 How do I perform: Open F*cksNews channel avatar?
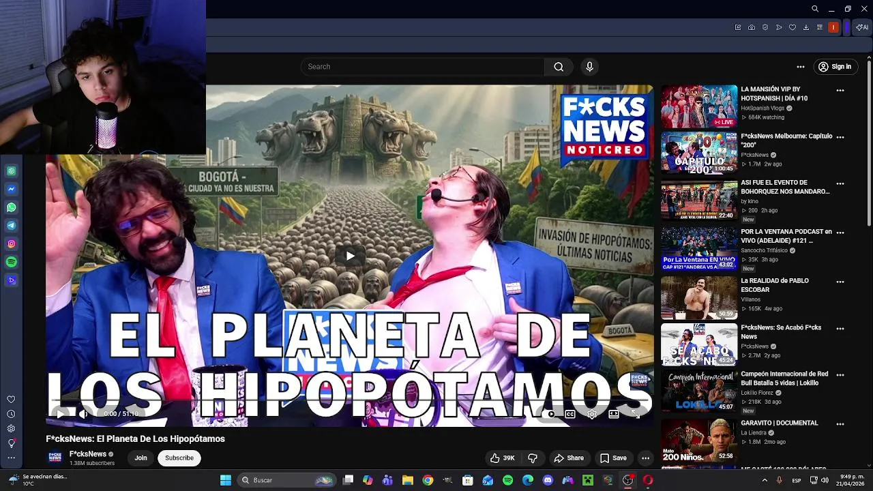[x=55, y=458]
